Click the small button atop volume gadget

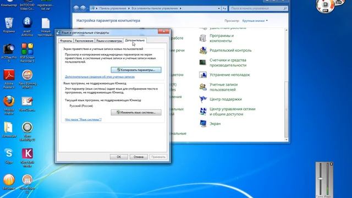(x=331, y=164)
